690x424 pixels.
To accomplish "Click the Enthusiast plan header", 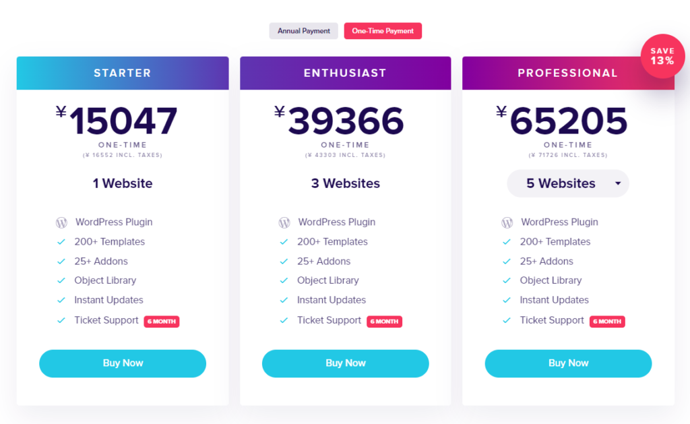I will [345, 73].
